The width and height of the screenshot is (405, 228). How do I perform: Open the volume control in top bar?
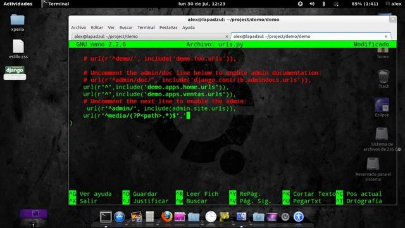(x=312, y=4)
